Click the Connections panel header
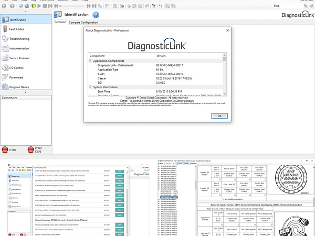Viewport: 315px width, 236px height. (26, 98)
